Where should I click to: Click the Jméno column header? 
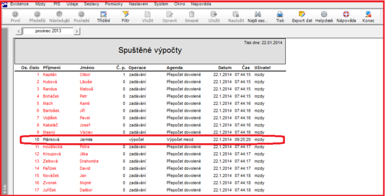point(87,68)
